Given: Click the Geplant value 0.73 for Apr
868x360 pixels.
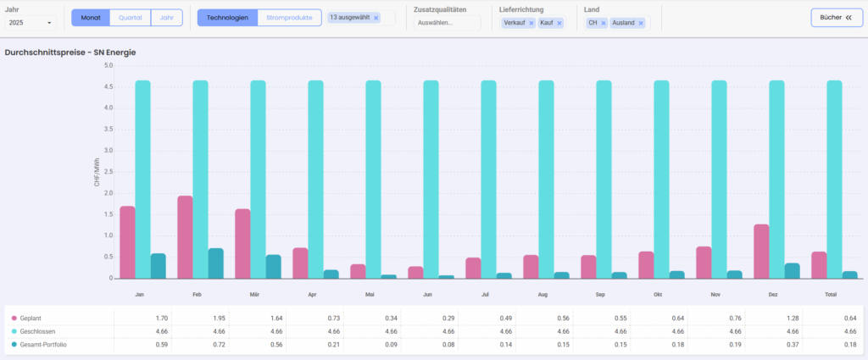Looking at the screenshot, I should click(336, 318).
